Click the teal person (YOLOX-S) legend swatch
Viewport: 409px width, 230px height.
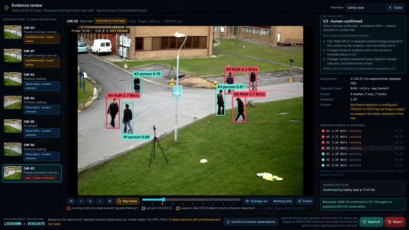tap(144, 208)
